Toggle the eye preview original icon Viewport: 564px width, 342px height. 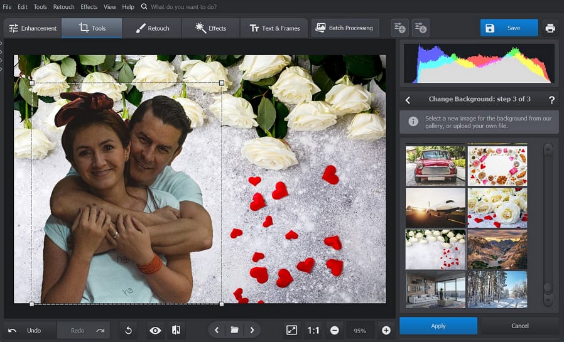click(x=155, y=330)
